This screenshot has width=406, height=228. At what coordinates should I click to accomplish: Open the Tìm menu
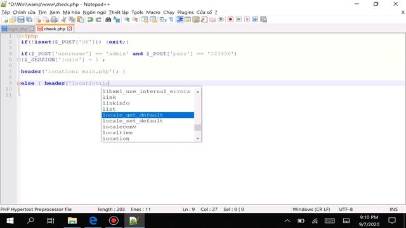coord(43,12)
